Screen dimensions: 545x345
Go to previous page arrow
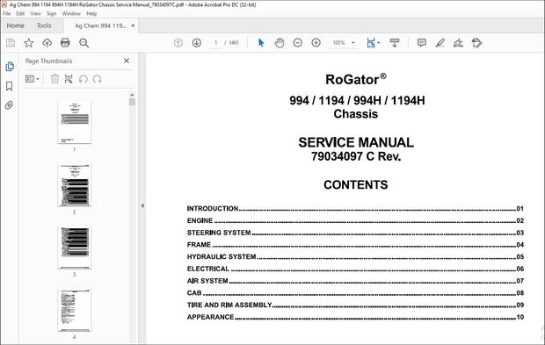178,43
